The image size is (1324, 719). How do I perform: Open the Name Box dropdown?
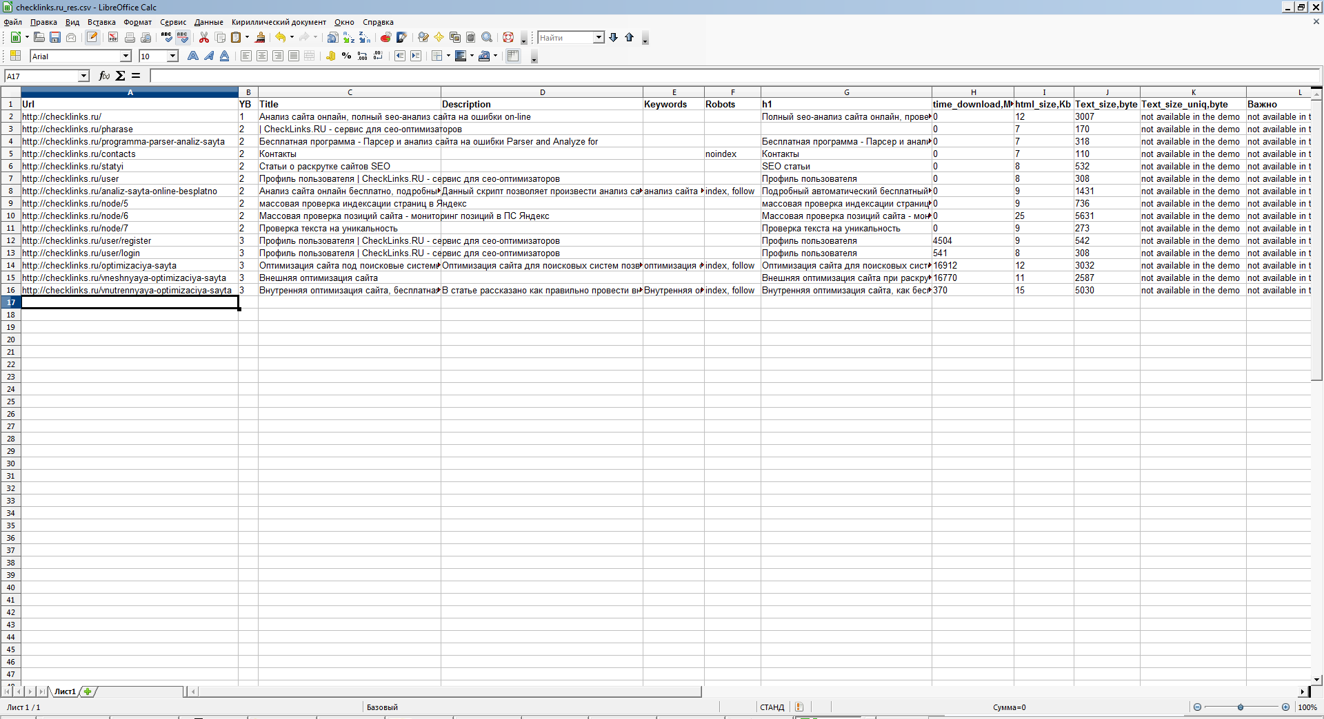[83, 76]
